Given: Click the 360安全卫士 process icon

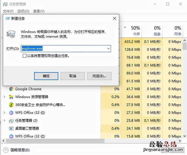Looking at the screenshot, I should 11,105.
